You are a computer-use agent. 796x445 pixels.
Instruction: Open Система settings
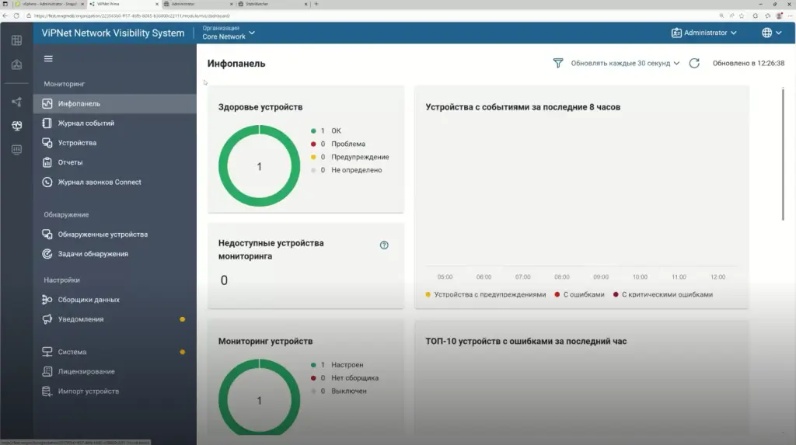(x=115, y=352)
